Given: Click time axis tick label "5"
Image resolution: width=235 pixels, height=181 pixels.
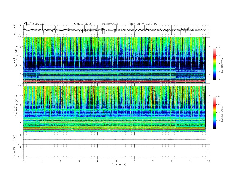Looking at the screenshot, I should [x=116, y=161].
